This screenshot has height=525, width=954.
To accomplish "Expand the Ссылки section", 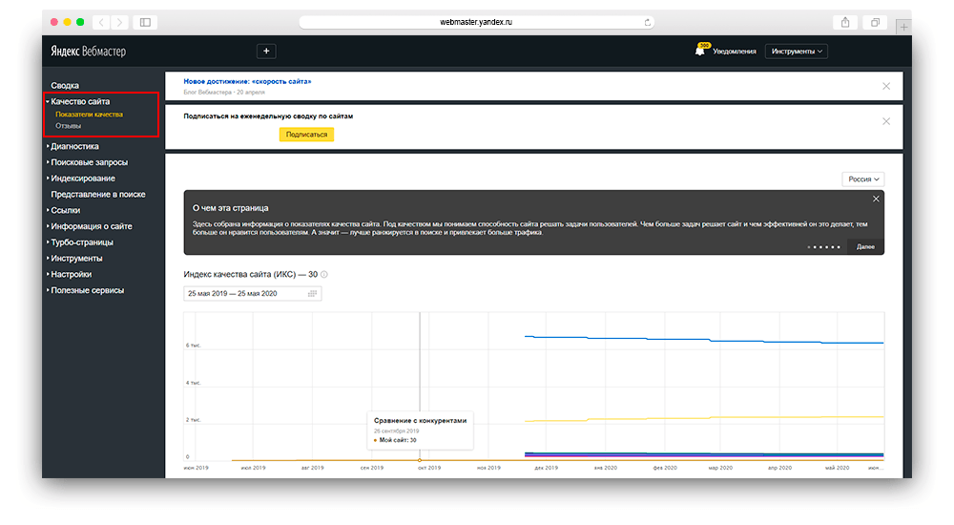I will pos(65,210).
